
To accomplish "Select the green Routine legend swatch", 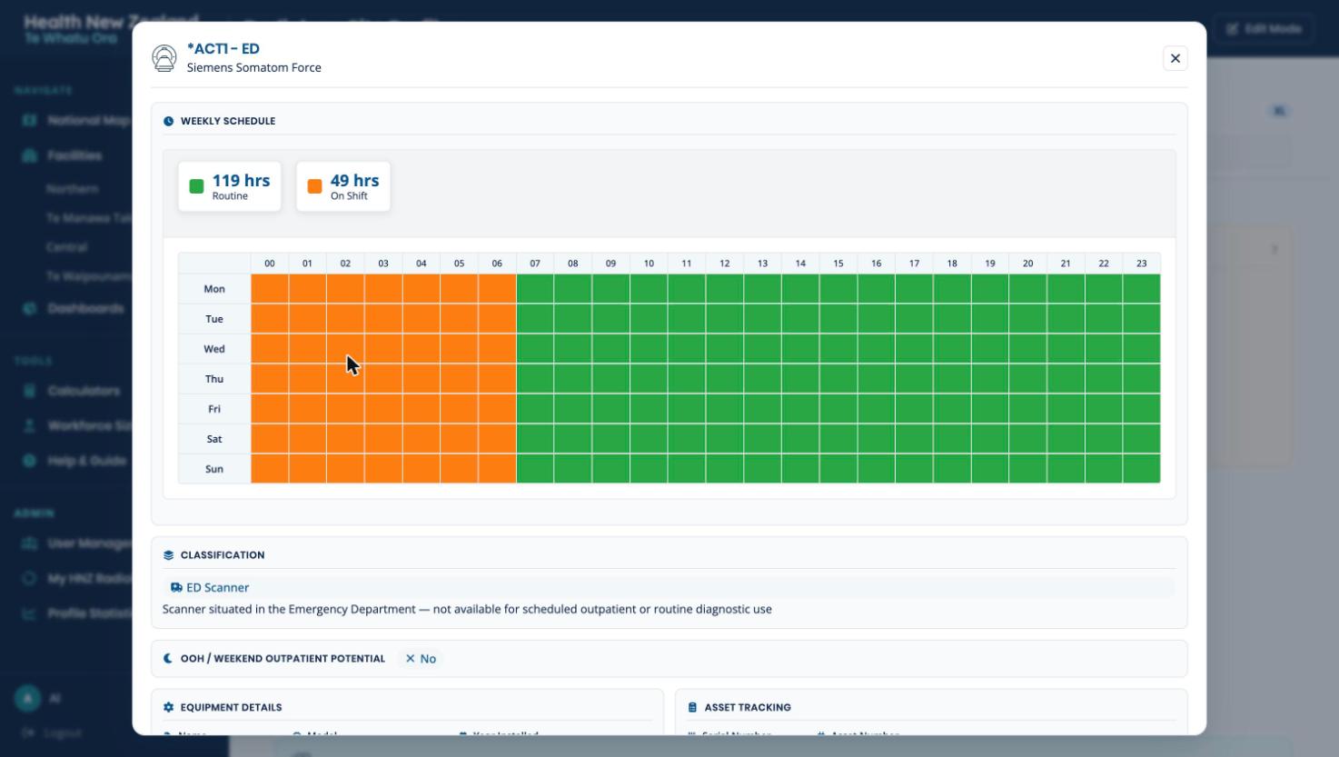I will pos(196,186).
